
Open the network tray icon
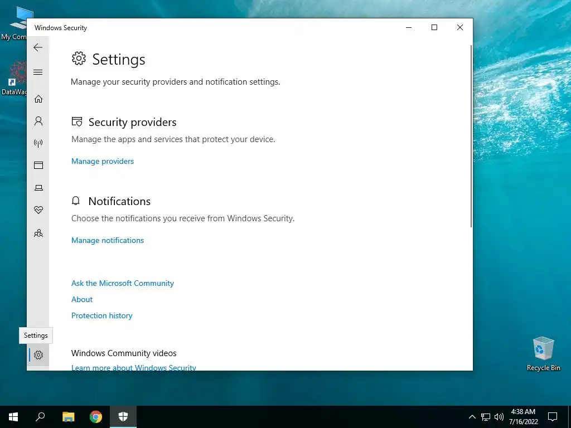pyautogui.click(x=486, y=417)
